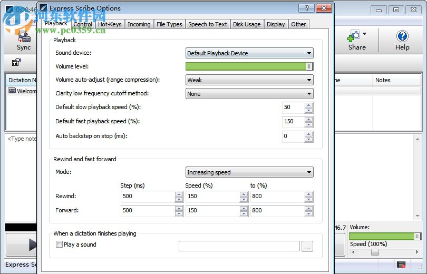Click the Rewind Speed (%) field
Viewport: 427px width, 274px height.
212,197
